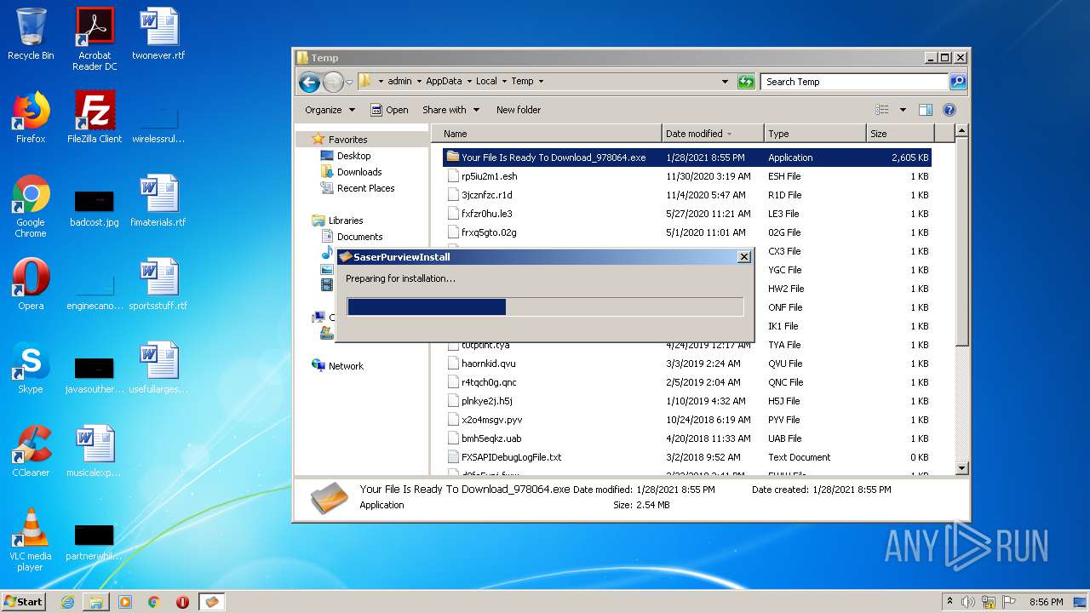Open fimaterials.rtf desktop file

pyautogui.click(x=158, y=201)
